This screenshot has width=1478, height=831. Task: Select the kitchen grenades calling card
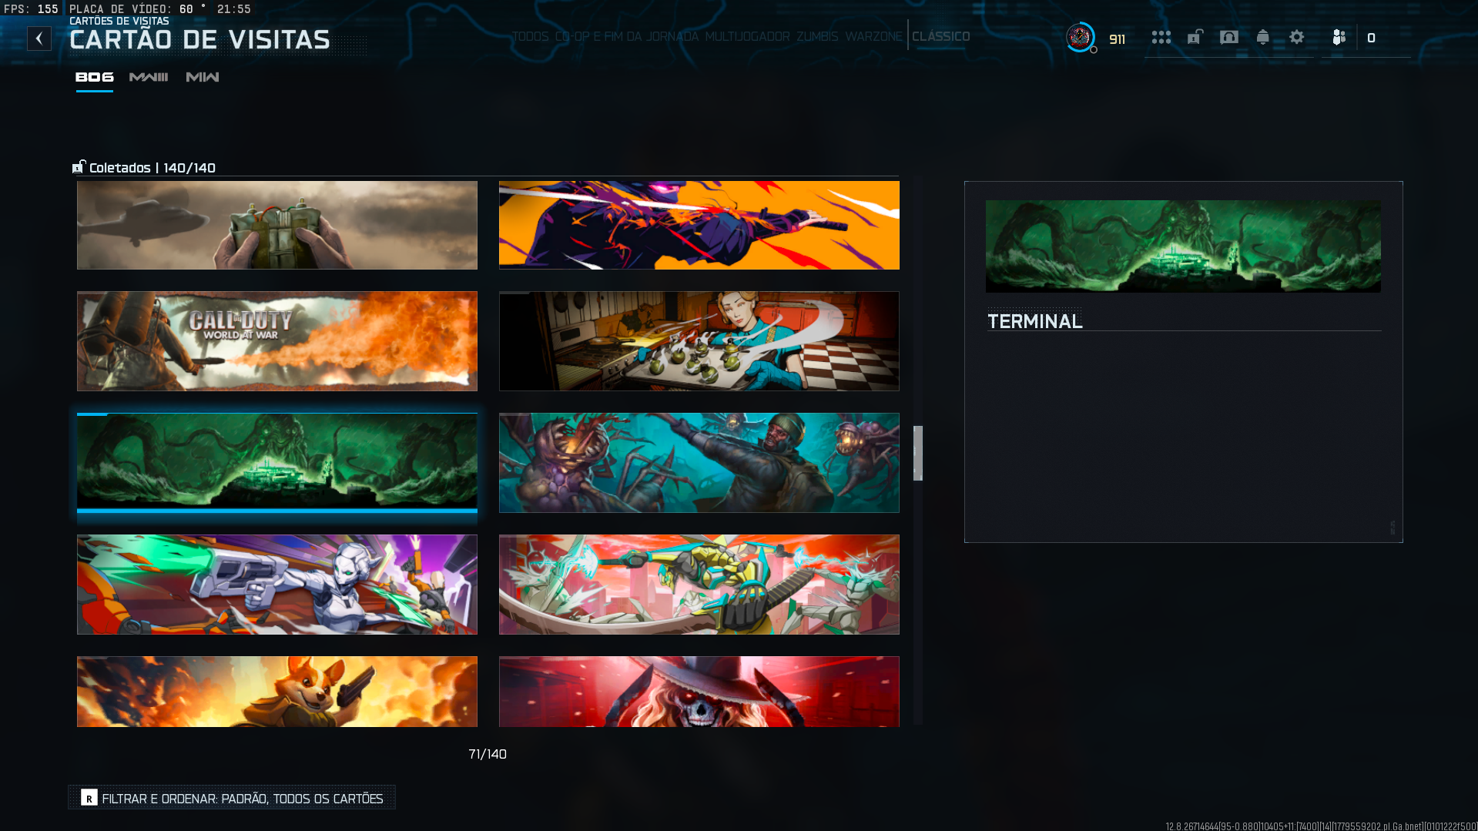click(699, 341)
